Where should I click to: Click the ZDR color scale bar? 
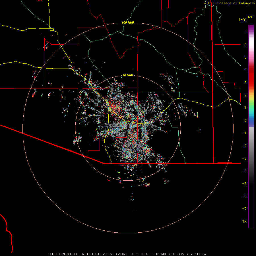click(251, 126)
